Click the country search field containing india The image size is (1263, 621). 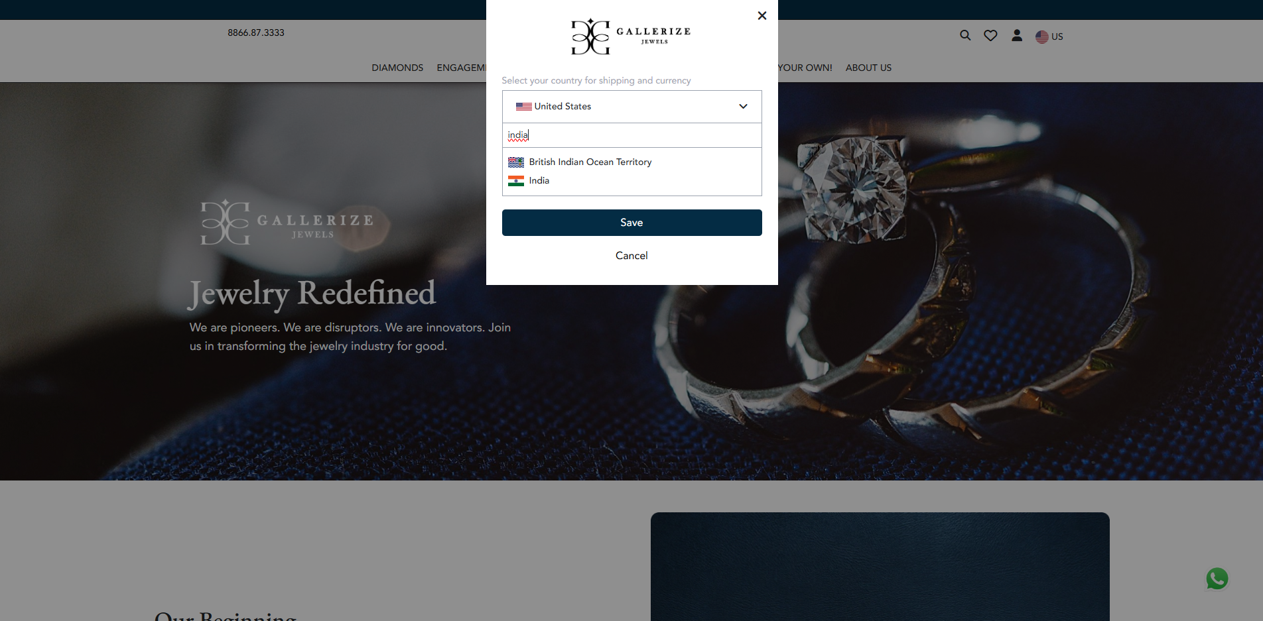[631, 135]
